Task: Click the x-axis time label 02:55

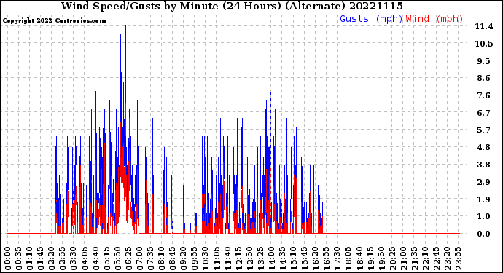Action: coord(63,258)
